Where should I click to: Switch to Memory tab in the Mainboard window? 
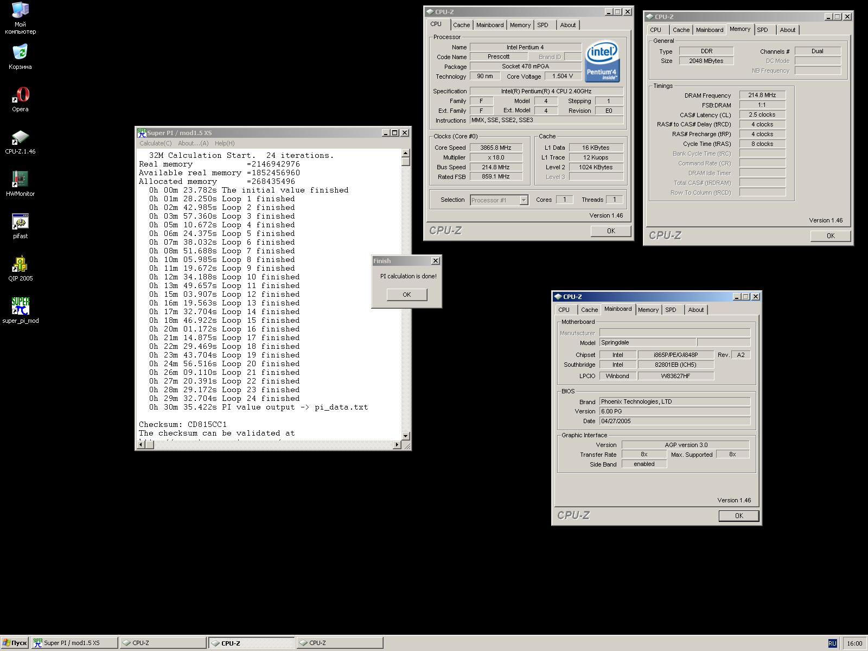tap(648, 310)
